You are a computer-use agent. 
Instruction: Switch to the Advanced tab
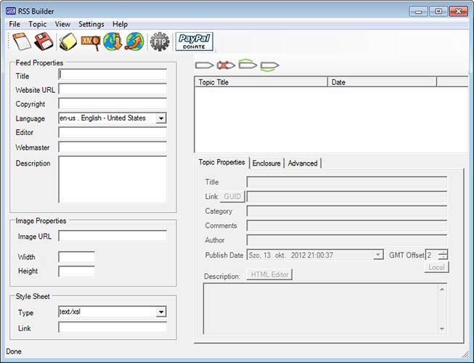pos(303,163)
